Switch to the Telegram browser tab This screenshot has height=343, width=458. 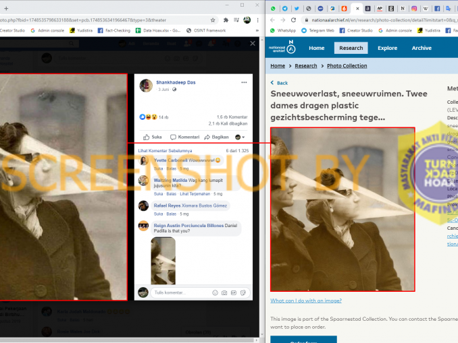[x=285, y=9]
